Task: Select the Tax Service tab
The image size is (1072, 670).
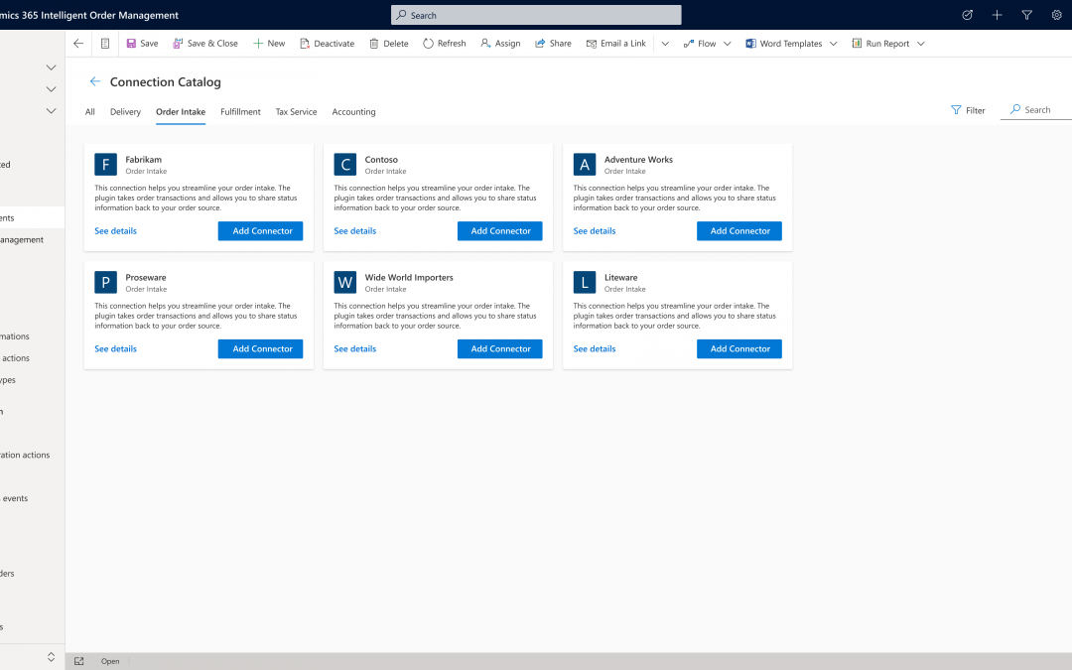Action: 295,111
